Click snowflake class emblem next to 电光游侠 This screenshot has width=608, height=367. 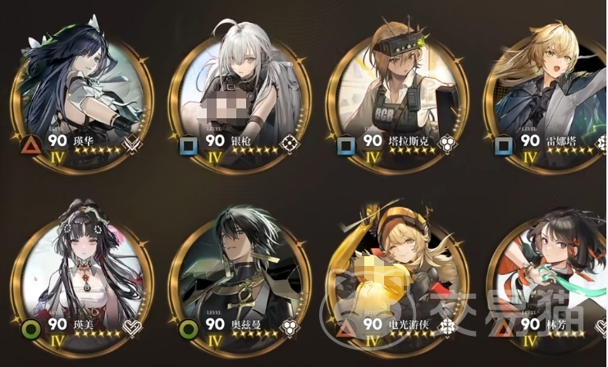point(446,327)
